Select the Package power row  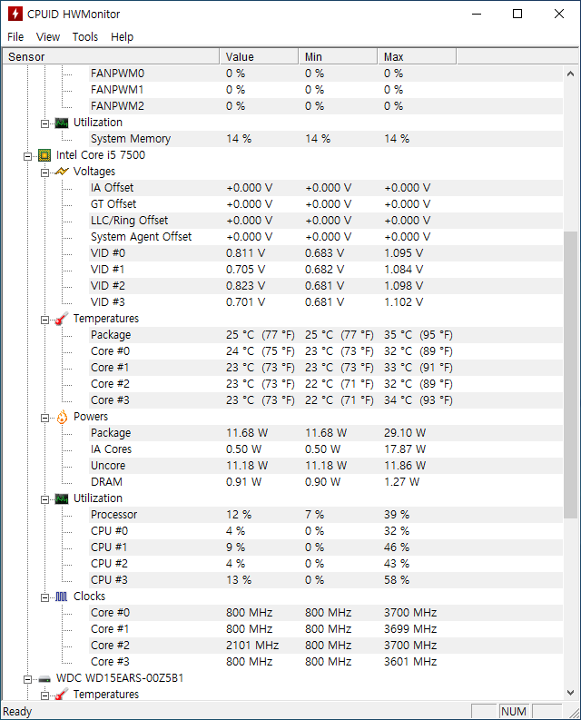[x=326, y=433]
